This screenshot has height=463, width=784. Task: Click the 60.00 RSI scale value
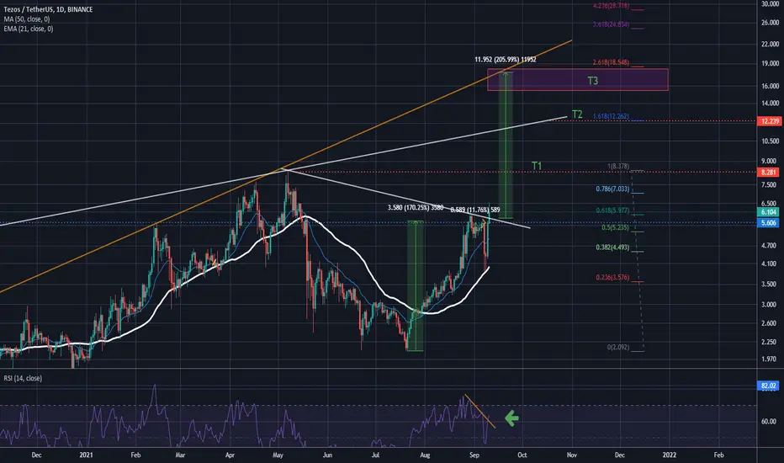(x=769, y=422)
